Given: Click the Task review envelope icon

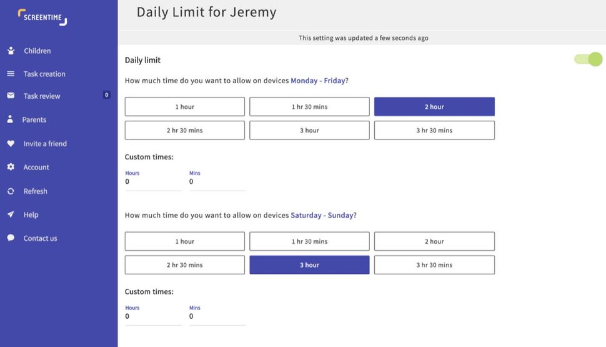Looking at the screenshot, I should [11, 96].
